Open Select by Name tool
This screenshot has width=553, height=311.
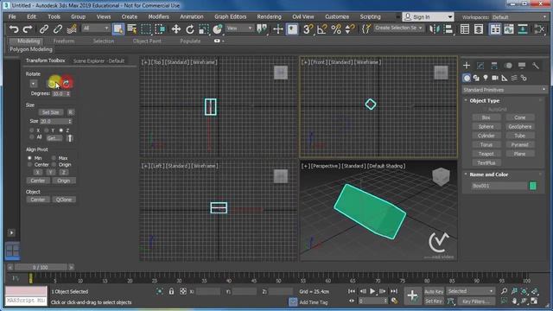tap(132, 29)
